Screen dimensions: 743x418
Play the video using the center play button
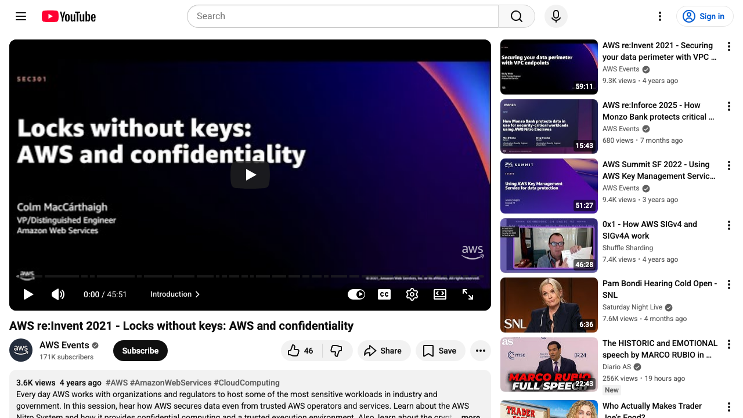250,175
